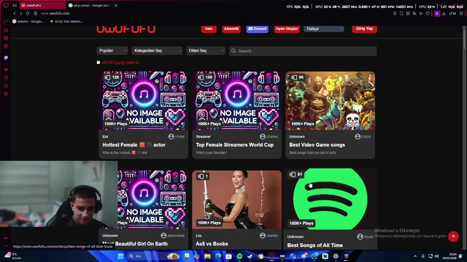Viewport: 467px width, 262px height.
Task: Open the Türkçe language selector
Action: 324,29
